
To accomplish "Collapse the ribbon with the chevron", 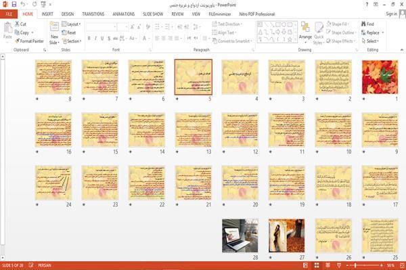I will [401, 49].
